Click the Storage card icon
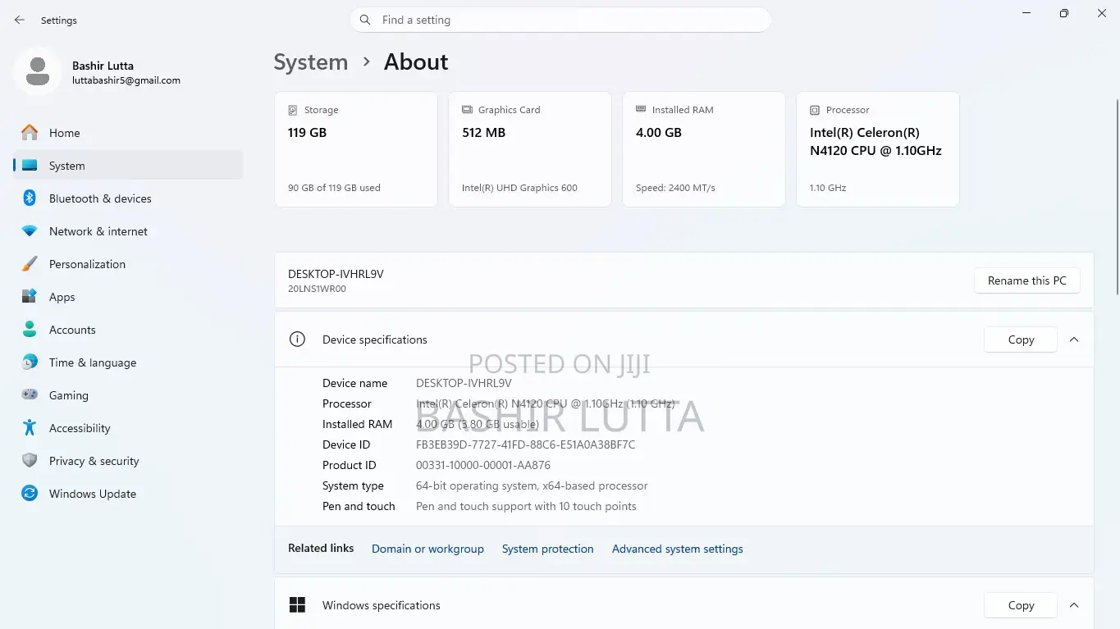1120x629 pixels. [x=293, y=110]
